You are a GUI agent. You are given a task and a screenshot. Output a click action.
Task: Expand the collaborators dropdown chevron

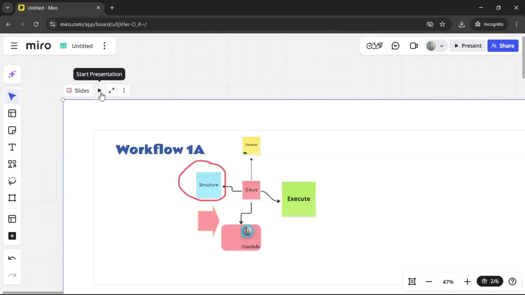tap(442, 46)
